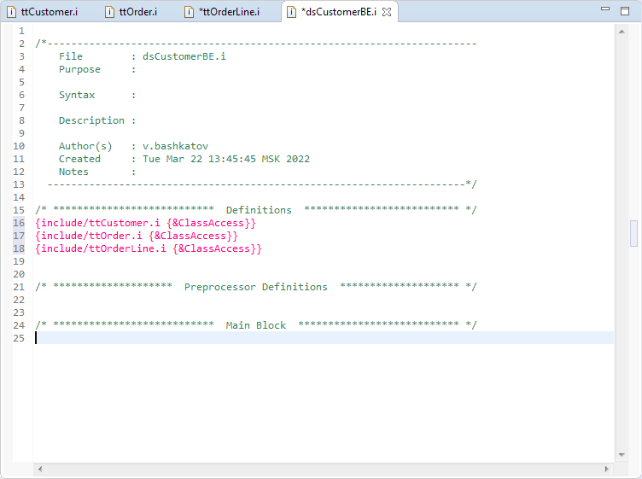This screenshot has height=479, width=642.
Task: Click the Syntax label in header
Action: tap(77, 95)
